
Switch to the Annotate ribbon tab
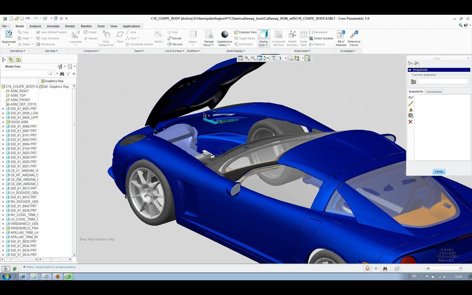click(x=53, y=26)
